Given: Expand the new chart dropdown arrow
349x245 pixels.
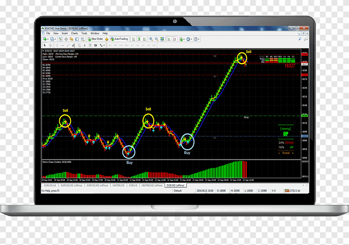Looking at the screenshot, I should pyautogui.click(x=48, y=39).
